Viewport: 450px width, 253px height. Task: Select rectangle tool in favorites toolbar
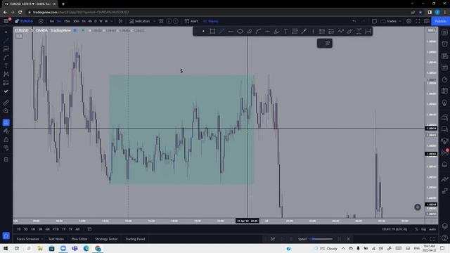pyautogui.click(x=212, y=31)
